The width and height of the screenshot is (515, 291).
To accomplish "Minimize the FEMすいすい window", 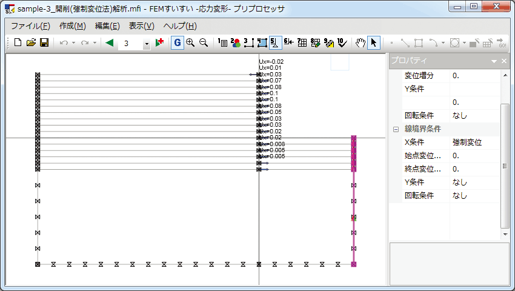I will 457,7.
